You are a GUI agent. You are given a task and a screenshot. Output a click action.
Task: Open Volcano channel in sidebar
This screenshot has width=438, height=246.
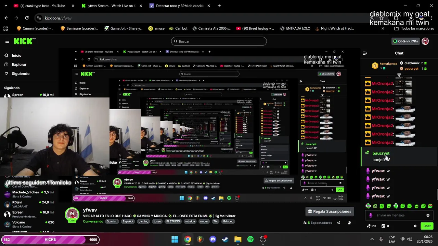coord(29,224)
